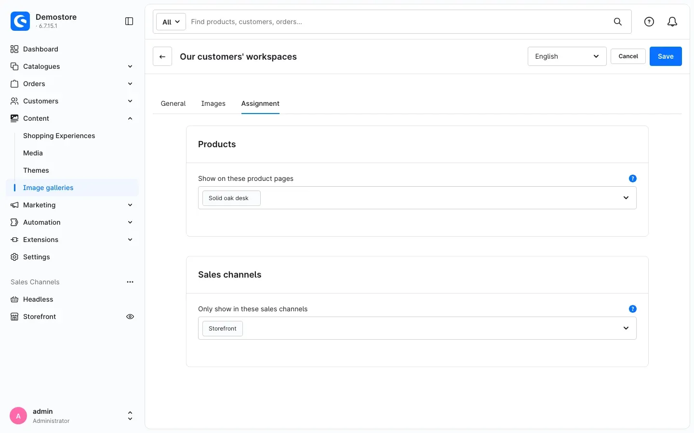Open the All search filter dropdown

[x=171, y=22]
